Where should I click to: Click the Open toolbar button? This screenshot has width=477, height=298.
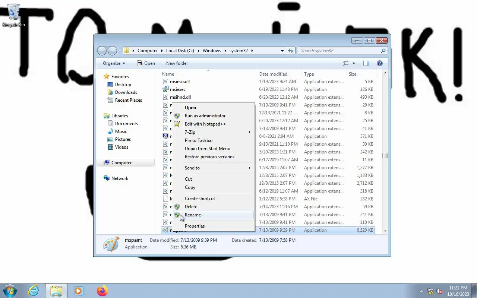click(x=146, y=63)
